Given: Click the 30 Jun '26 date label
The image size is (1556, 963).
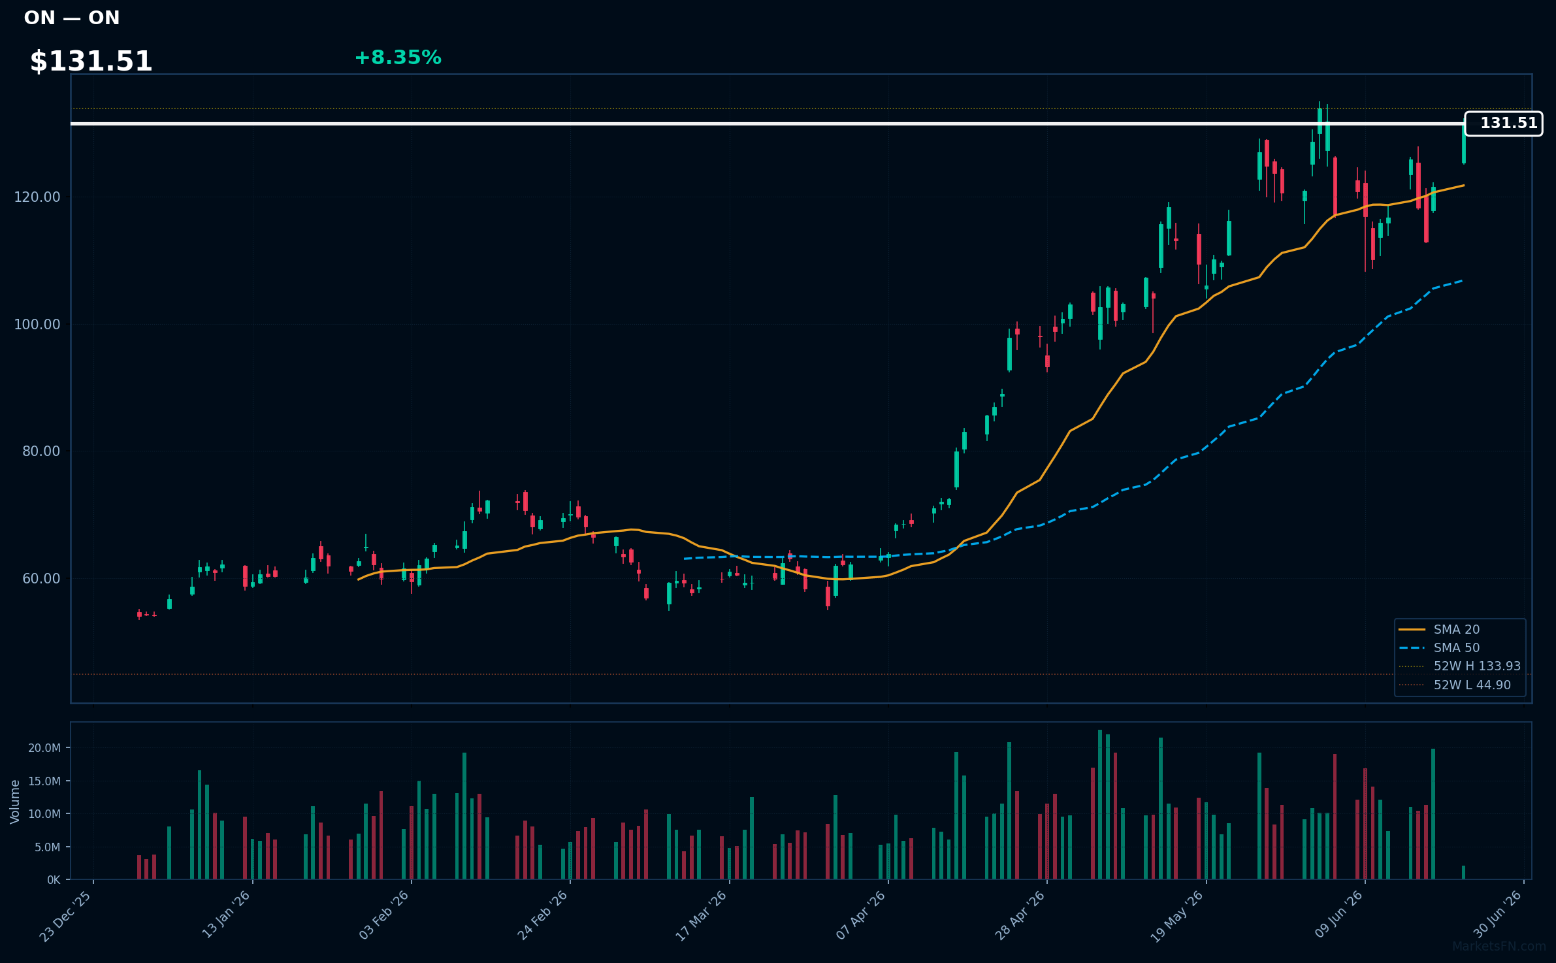Looking at the screenshot, I should pos(1497,914).
